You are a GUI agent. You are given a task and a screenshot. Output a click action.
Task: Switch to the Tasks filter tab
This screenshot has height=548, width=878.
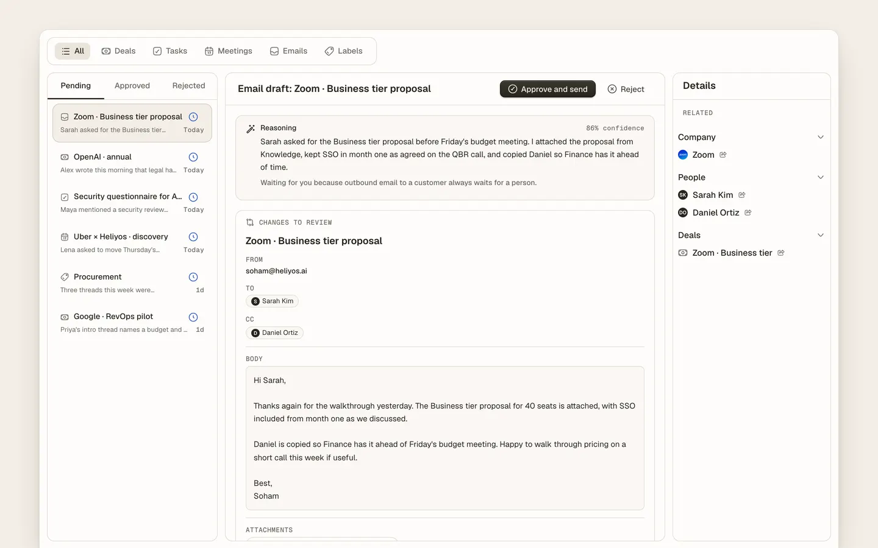click(170, 51)
